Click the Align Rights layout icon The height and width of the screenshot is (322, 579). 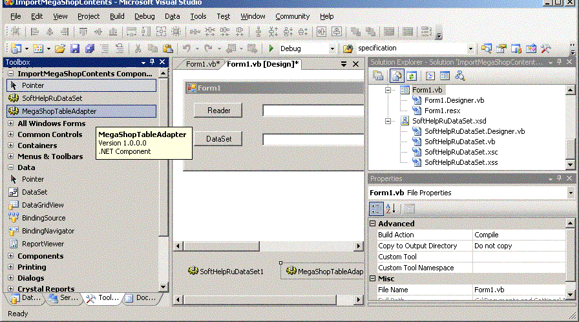64,32
